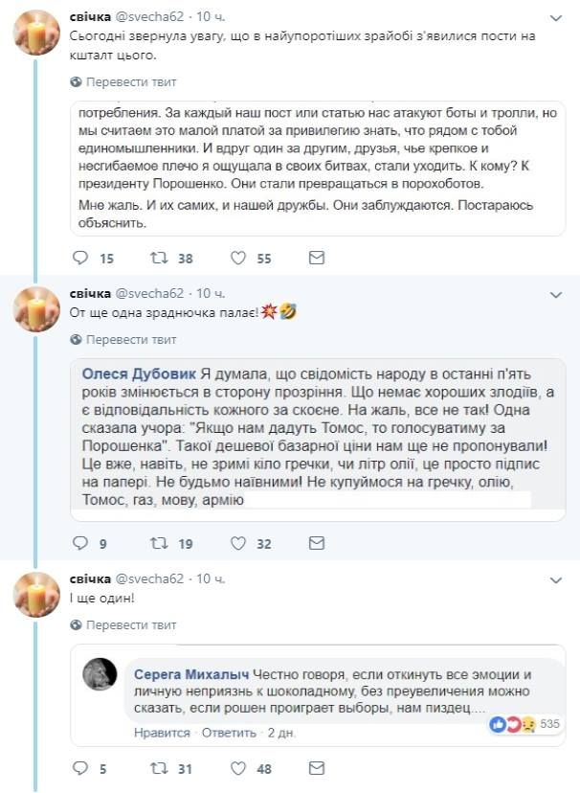Screen dimensions: 580x793
Task: Open quoted post by Олеся Дубовик
Action: coord(318,440)
